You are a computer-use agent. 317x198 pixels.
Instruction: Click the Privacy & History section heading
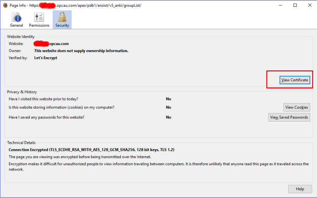click(22, 92)
